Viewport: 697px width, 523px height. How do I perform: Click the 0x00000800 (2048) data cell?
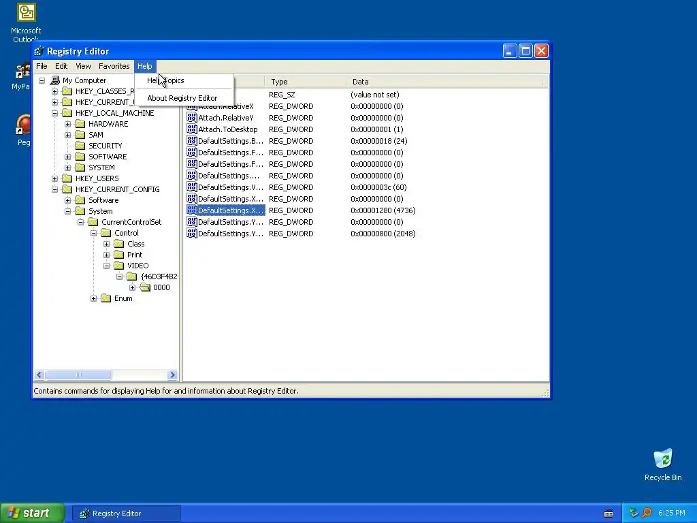pos(383,234)
